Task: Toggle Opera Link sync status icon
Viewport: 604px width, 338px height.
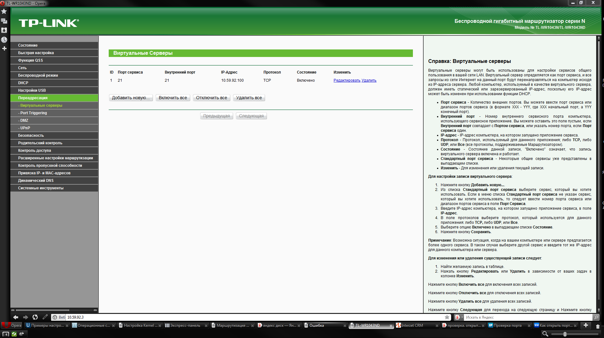Action: (14, 334)
